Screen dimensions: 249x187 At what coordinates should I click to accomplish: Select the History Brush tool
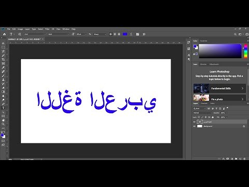coord(3,84)
